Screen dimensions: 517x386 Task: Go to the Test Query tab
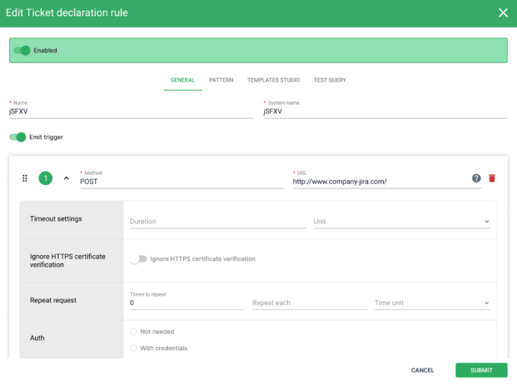(330, 80)
